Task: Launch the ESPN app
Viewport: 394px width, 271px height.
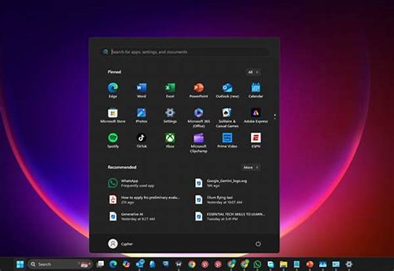Action: 256,140
